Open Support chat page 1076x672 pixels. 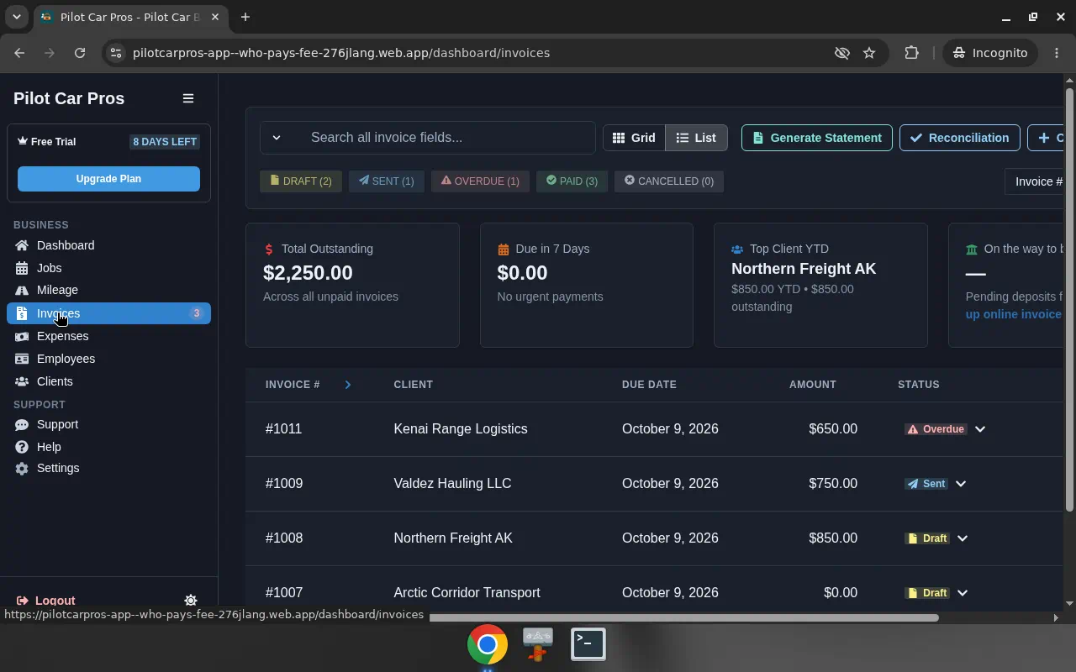pos(108,424)
